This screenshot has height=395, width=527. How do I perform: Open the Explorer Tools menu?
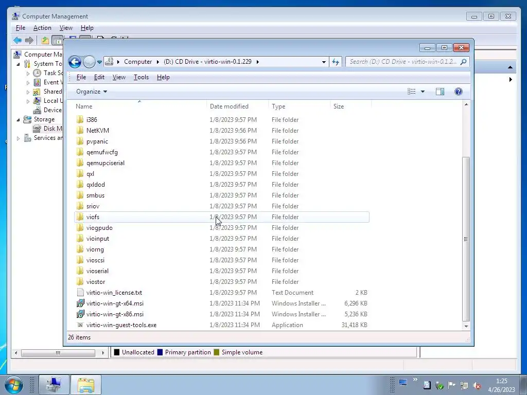pos(141,77)
